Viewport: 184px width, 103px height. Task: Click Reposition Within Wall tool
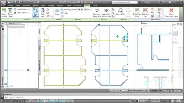pyautogui.click(x=106, y=13)
